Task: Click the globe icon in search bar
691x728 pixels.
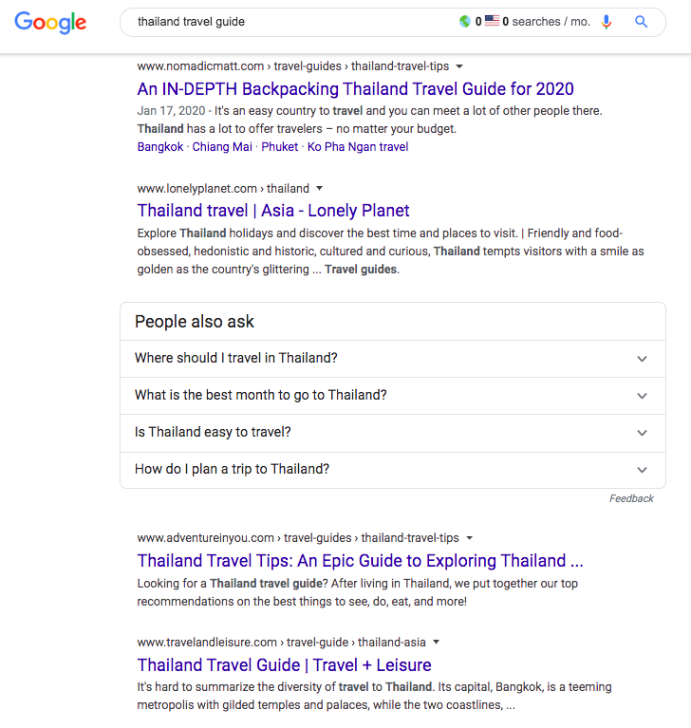Action: (464, 22)
